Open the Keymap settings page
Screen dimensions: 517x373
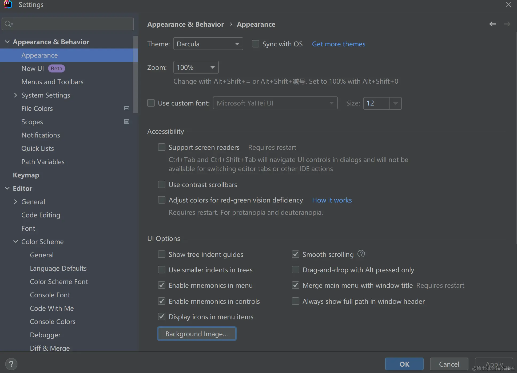coord(26,175)
